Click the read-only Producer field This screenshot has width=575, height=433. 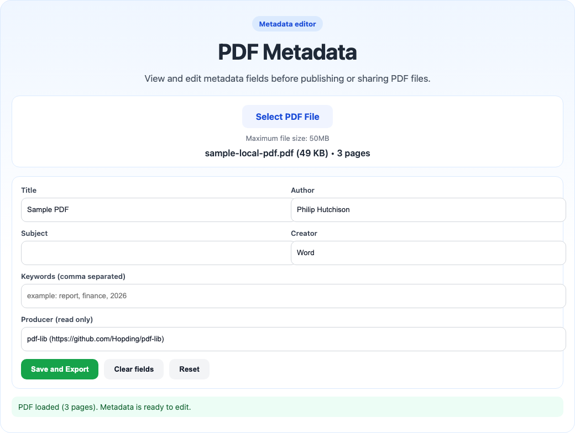coord(293,339)
